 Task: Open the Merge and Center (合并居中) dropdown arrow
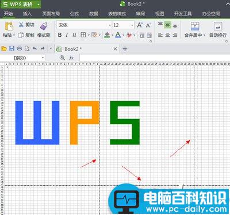click(x=204, y=35)
